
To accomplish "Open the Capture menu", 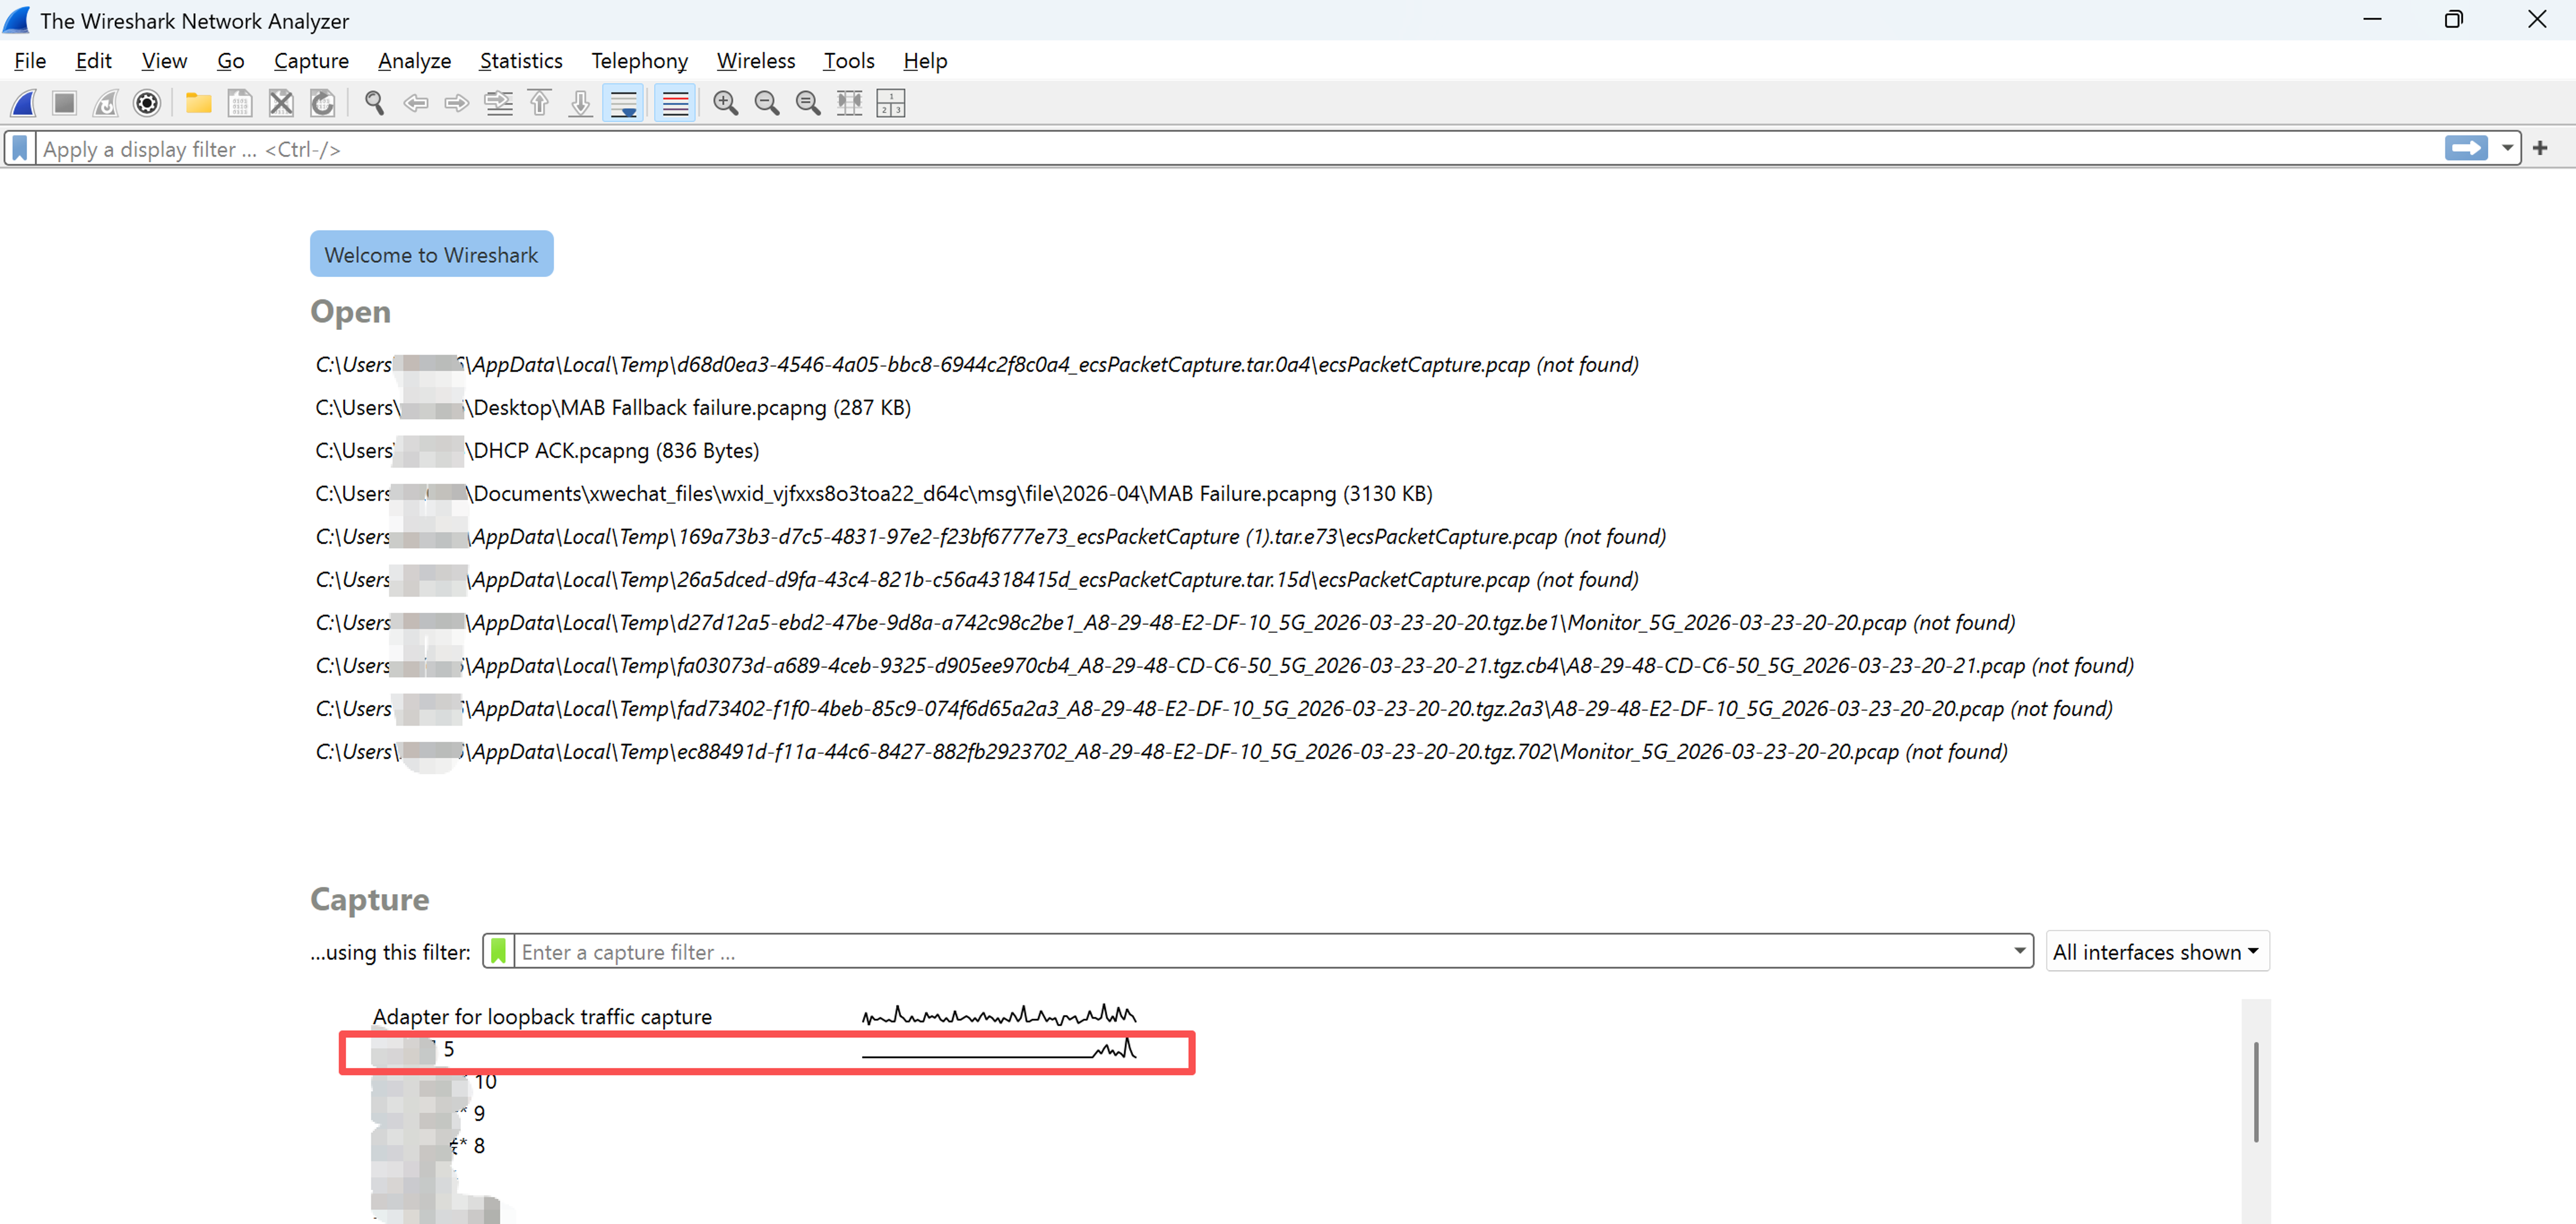I will click(311, 61).
